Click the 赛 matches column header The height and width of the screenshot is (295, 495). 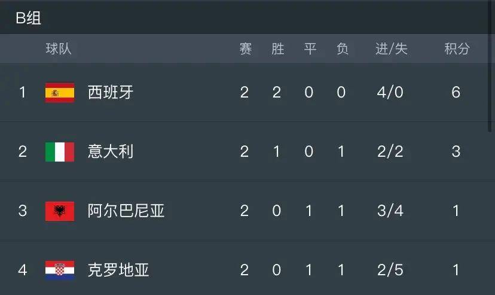click(245, 49)
